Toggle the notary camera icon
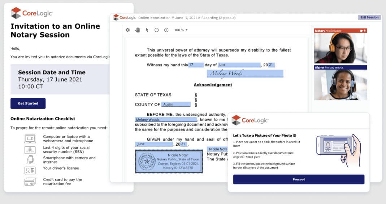 tap(361, 31)
